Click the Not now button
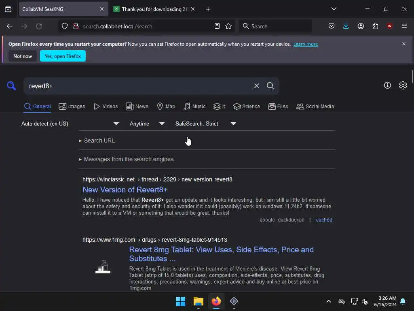Image resolution: width=414 pixels, height=311 pixels. [23, 56]
